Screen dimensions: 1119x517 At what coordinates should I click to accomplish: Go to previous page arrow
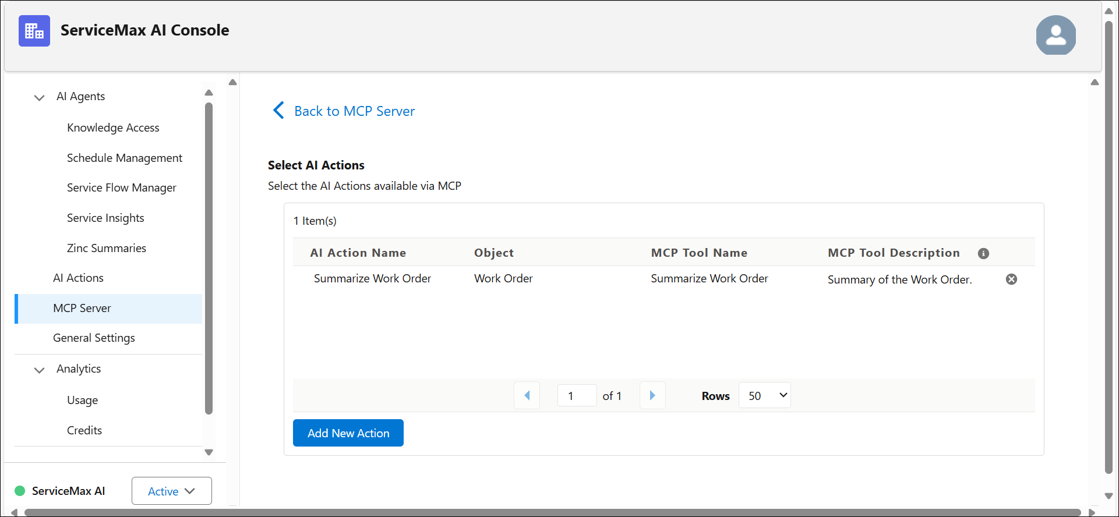[x=527, y=396]
